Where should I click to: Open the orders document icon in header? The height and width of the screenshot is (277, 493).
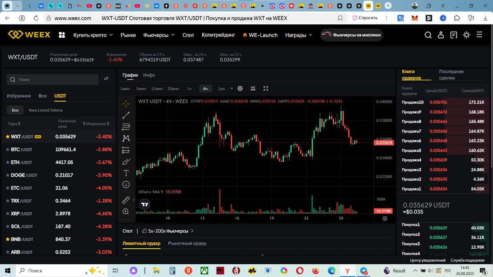point(454,35)
